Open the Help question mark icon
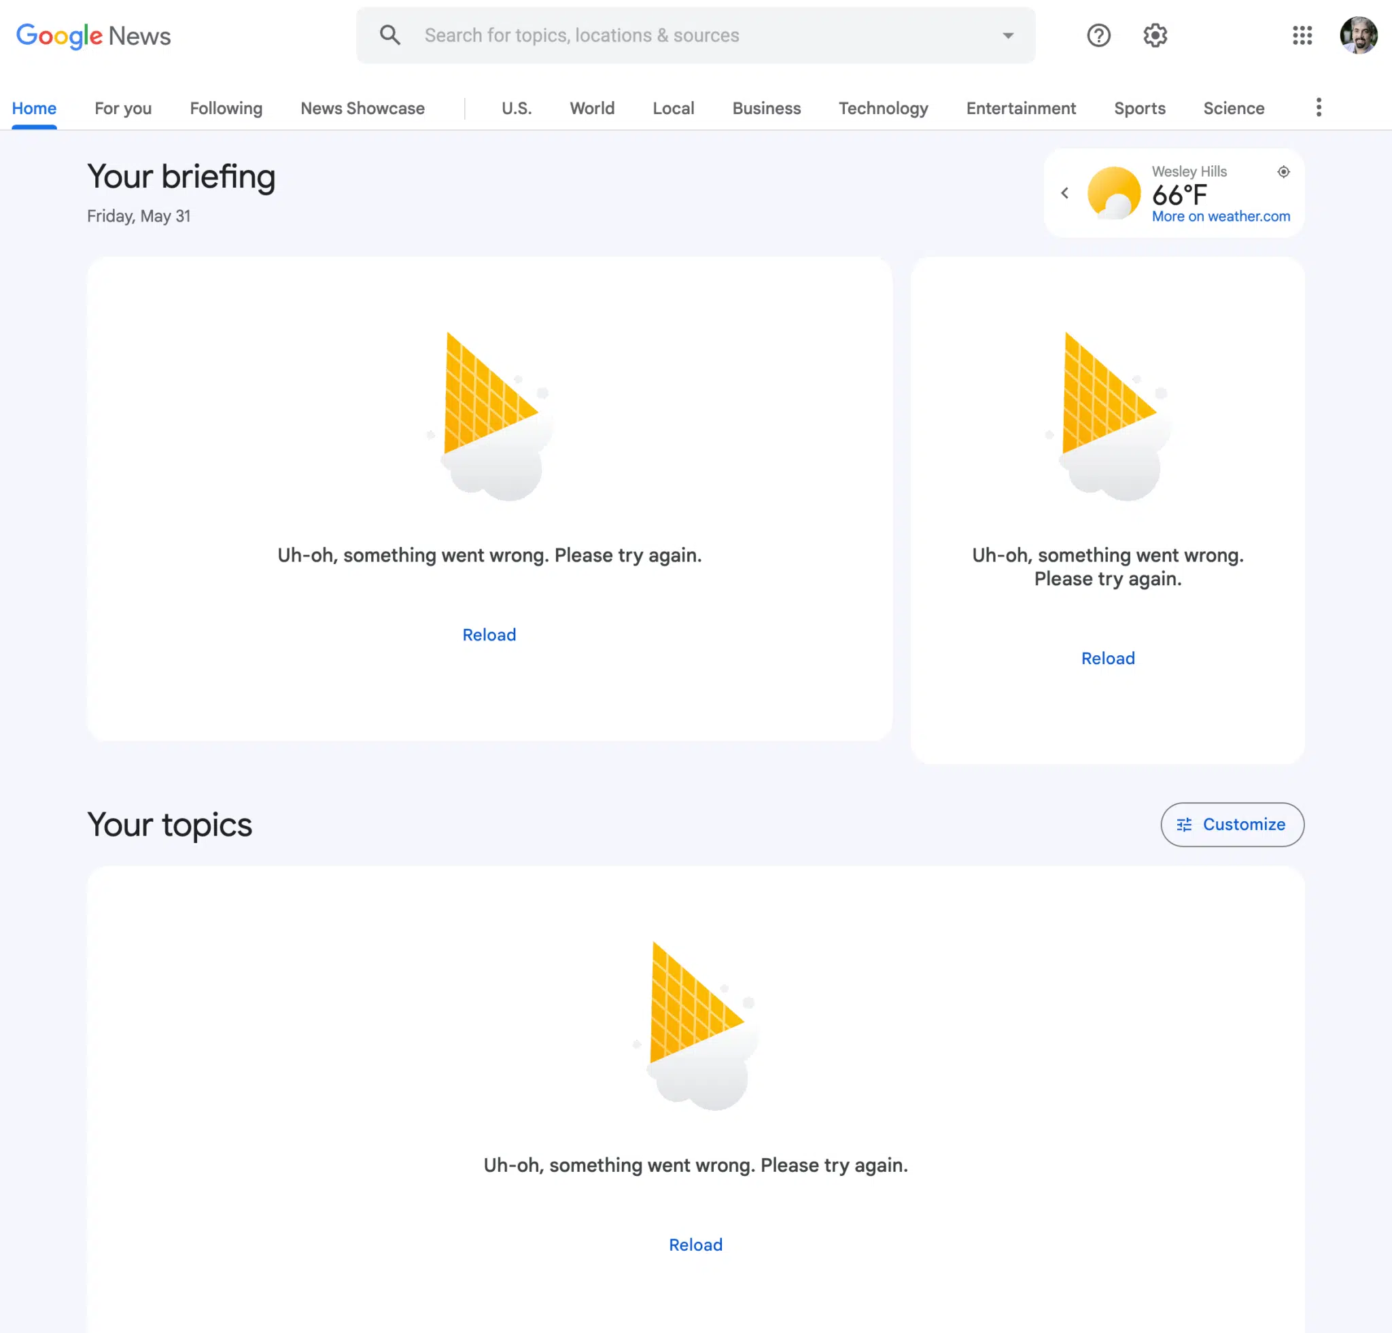Screen dimensions: 1392x1333 [1098, 35]
